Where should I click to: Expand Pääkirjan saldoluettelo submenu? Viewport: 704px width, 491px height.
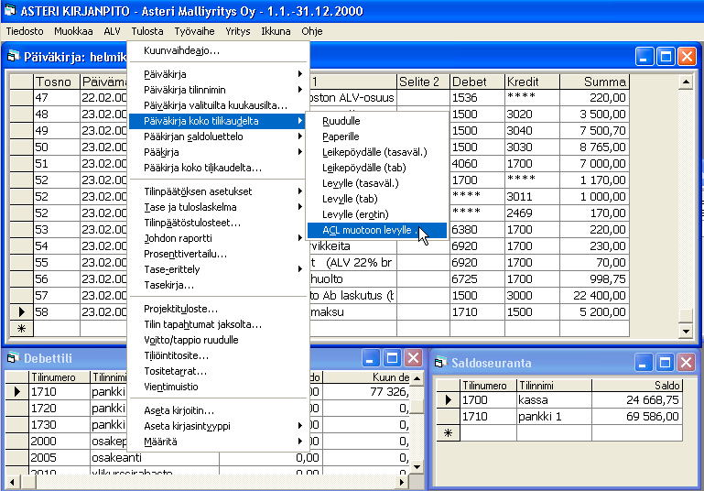tap(219, 136)
